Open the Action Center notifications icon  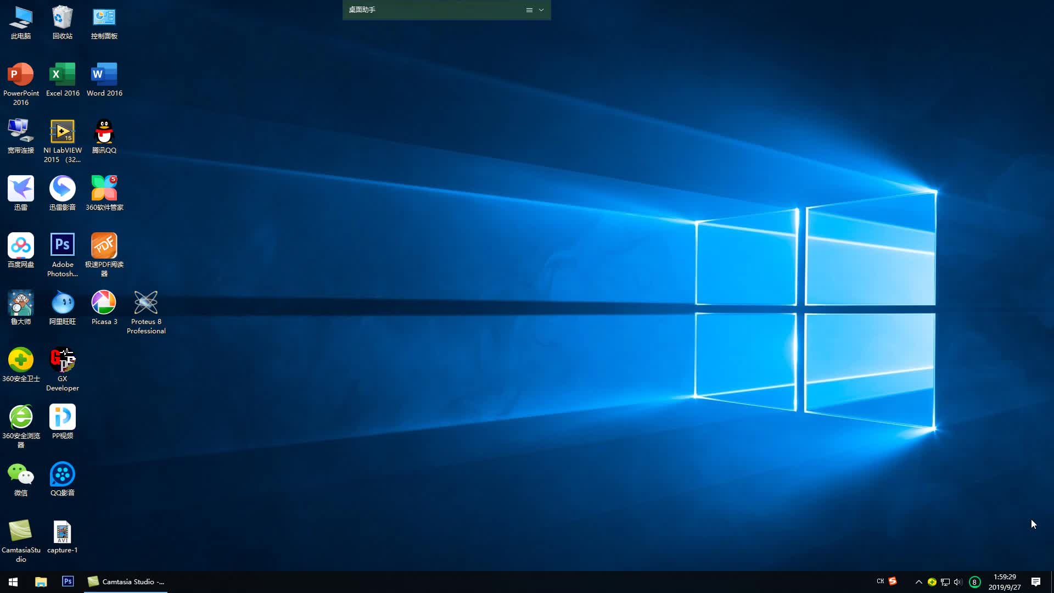(x=1036, y=582)
